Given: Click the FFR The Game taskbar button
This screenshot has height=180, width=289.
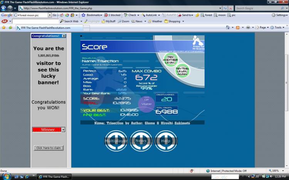Looking at the screenshot, I should coord(54,177).
